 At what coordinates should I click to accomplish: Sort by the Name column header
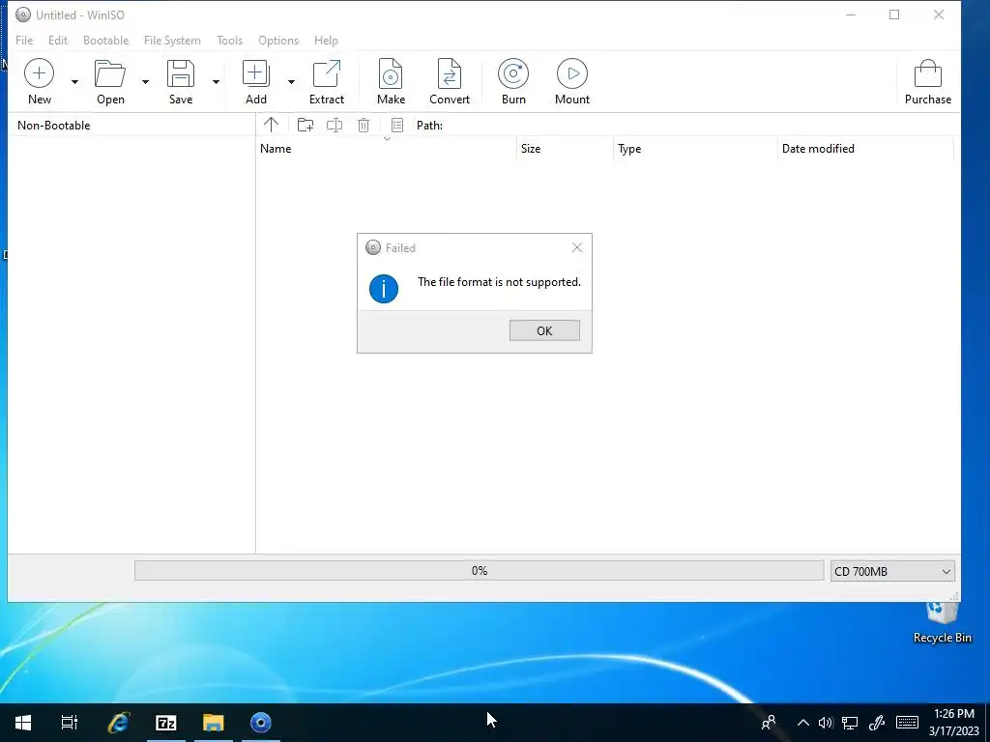[x=386, y=149]
